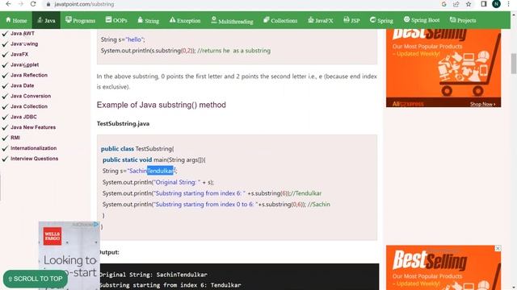Open the Interview Questions sidebar link
The height and width of the screenshot is (290, 517).
(34, 159)
